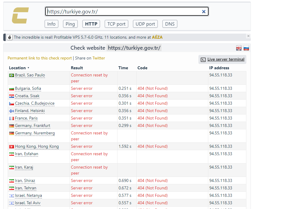Switch language to English flag

pos(239,48)
